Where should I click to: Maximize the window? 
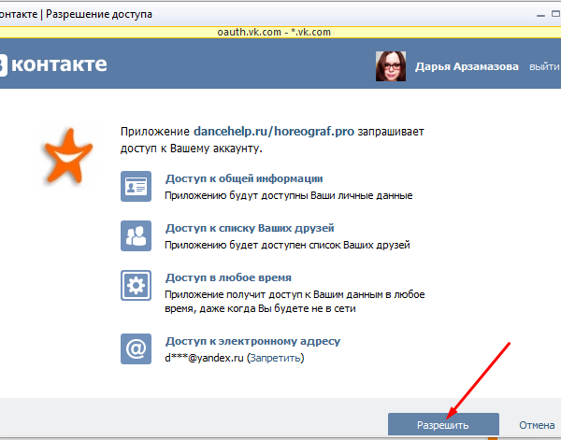click(555, 14)
